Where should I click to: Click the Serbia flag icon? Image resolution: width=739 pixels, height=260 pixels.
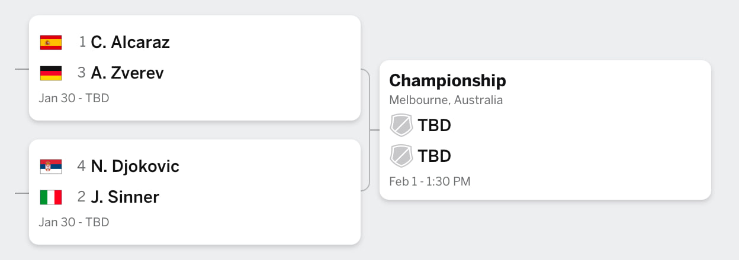coord(51,167)
